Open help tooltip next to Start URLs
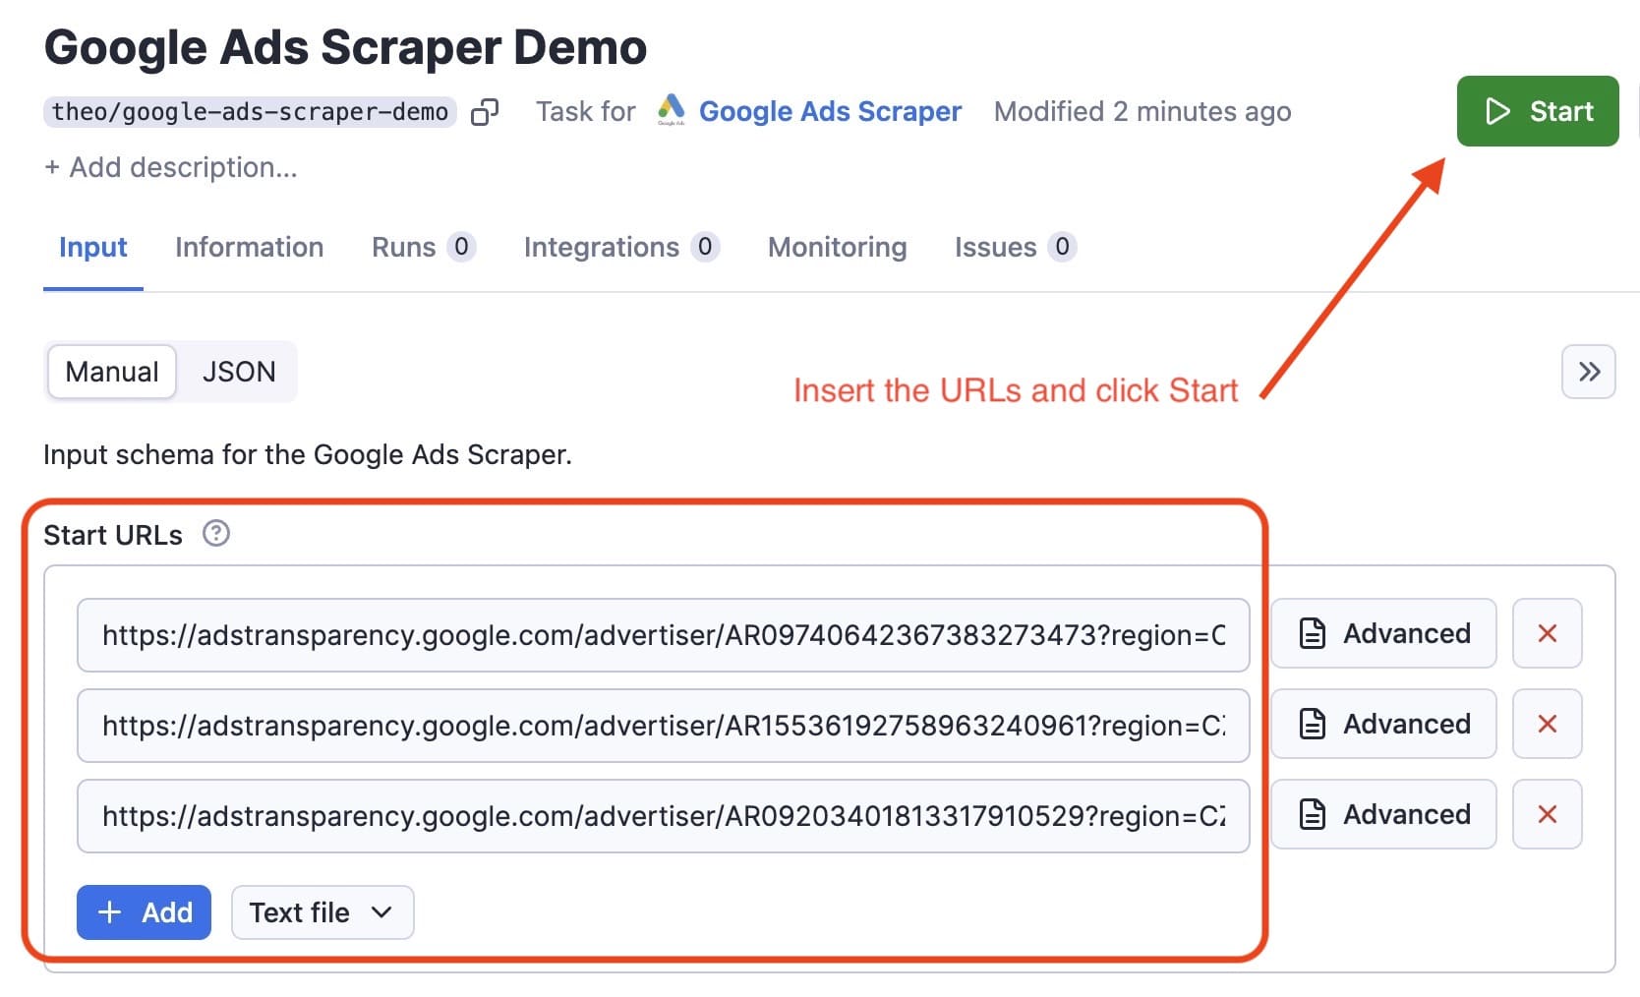 216,534
